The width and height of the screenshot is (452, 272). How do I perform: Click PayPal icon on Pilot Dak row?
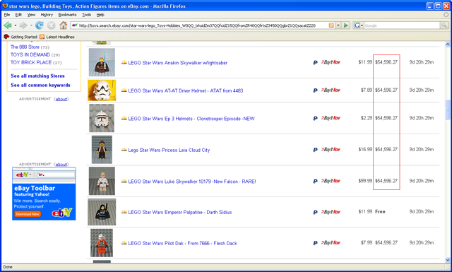316,243
